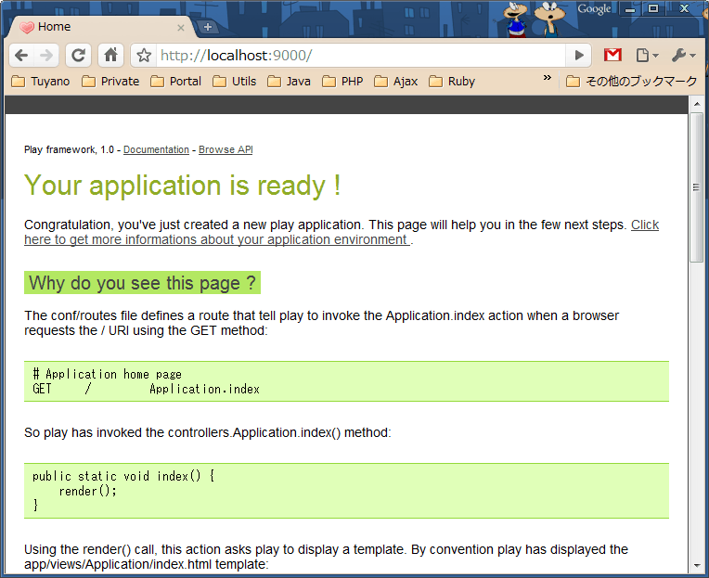Open the Tuyano bookmark folder

(x=41, y=82)
